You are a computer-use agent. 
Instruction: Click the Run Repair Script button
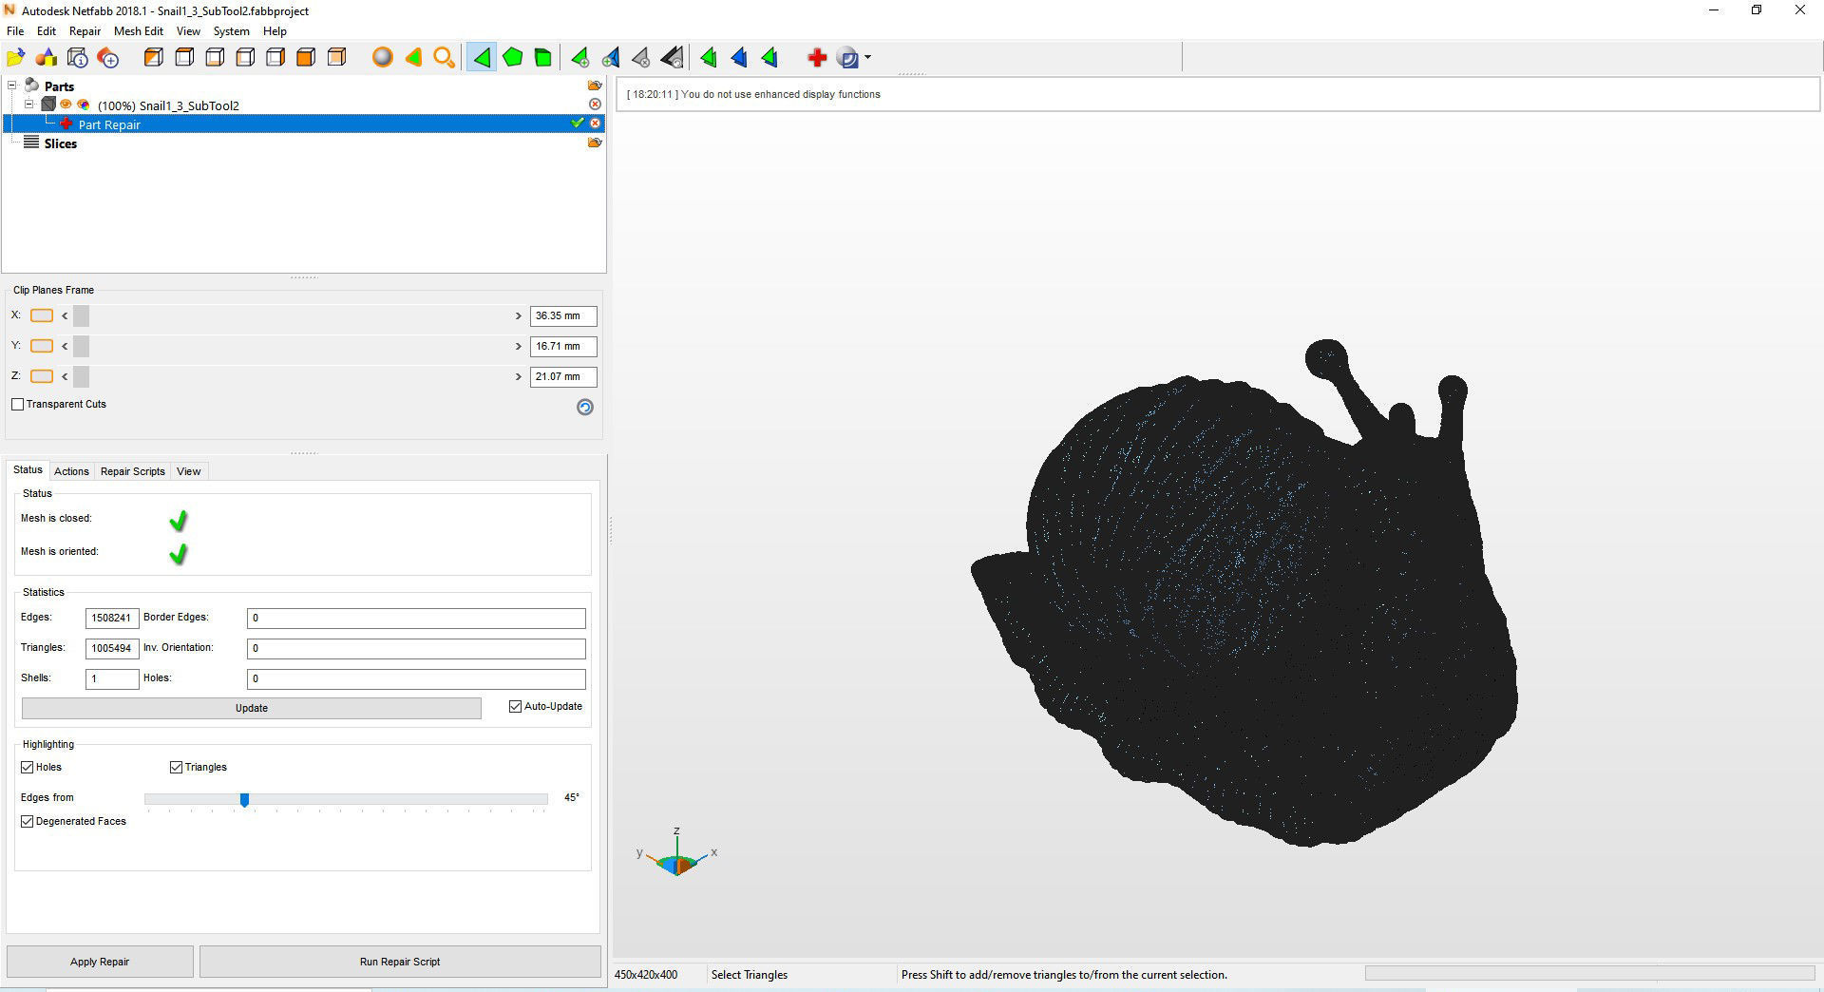tap(400, 962)
